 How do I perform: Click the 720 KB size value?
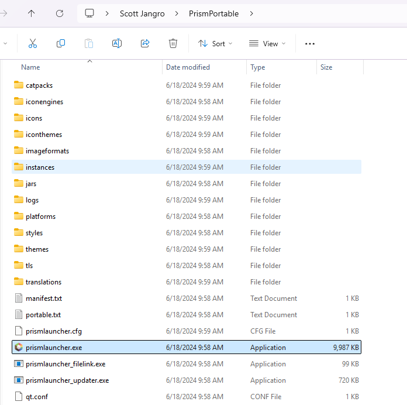[349, 380]
